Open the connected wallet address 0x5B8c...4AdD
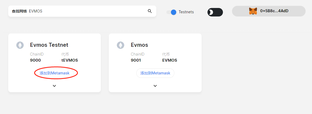This screenshot has height=114, width=312. (x=274, y=11)
